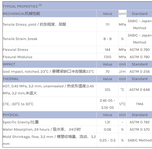Click the ASTM D 648 standard cell
Screen dimensions: 152x149
[139, 90]
